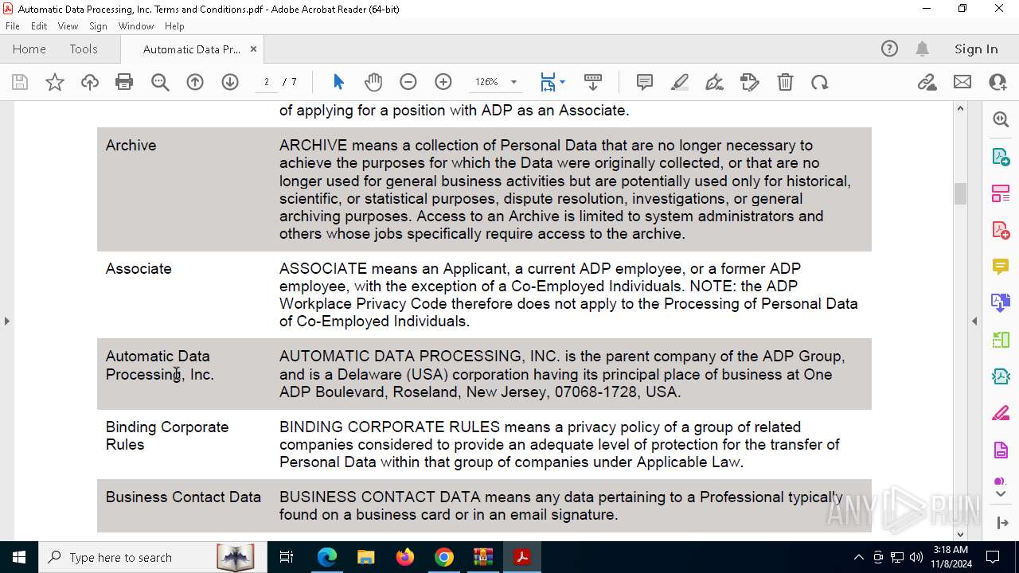Open Windows Start menu
1019x573 pixels.
(x=19, y=557)
